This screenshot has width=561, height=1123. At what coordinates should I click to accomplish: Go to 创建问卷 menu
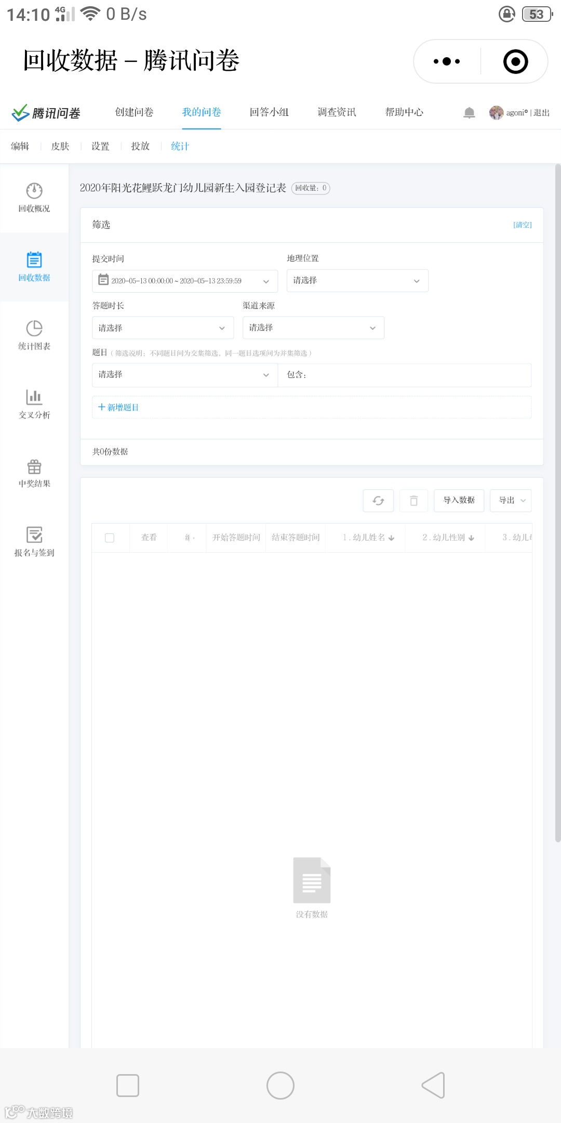tap(135, 112)
